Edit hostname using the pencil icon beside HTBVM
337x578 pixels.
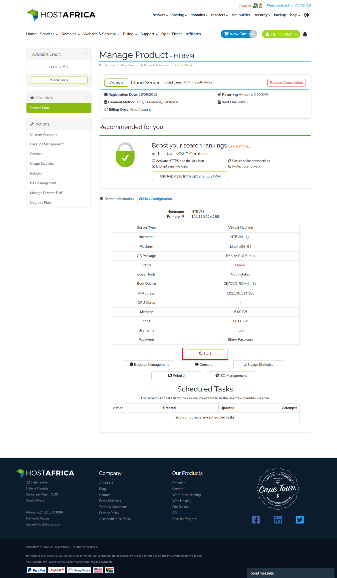click(248, 237)
